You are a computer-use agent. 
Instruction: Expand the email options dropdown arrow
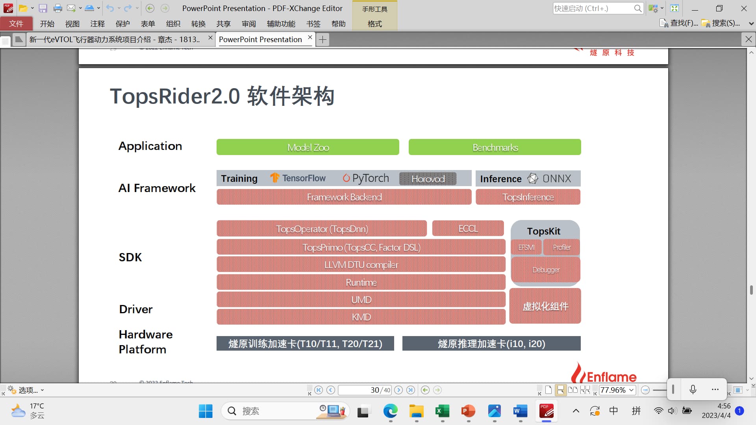click(x=80, y=8)
